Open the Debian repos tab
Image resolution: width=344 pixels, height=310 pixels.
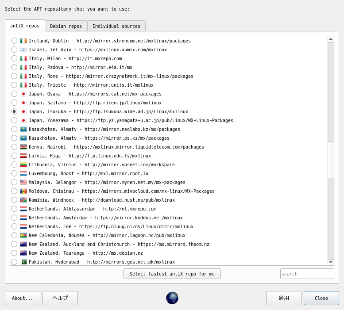tap(66, 26)
